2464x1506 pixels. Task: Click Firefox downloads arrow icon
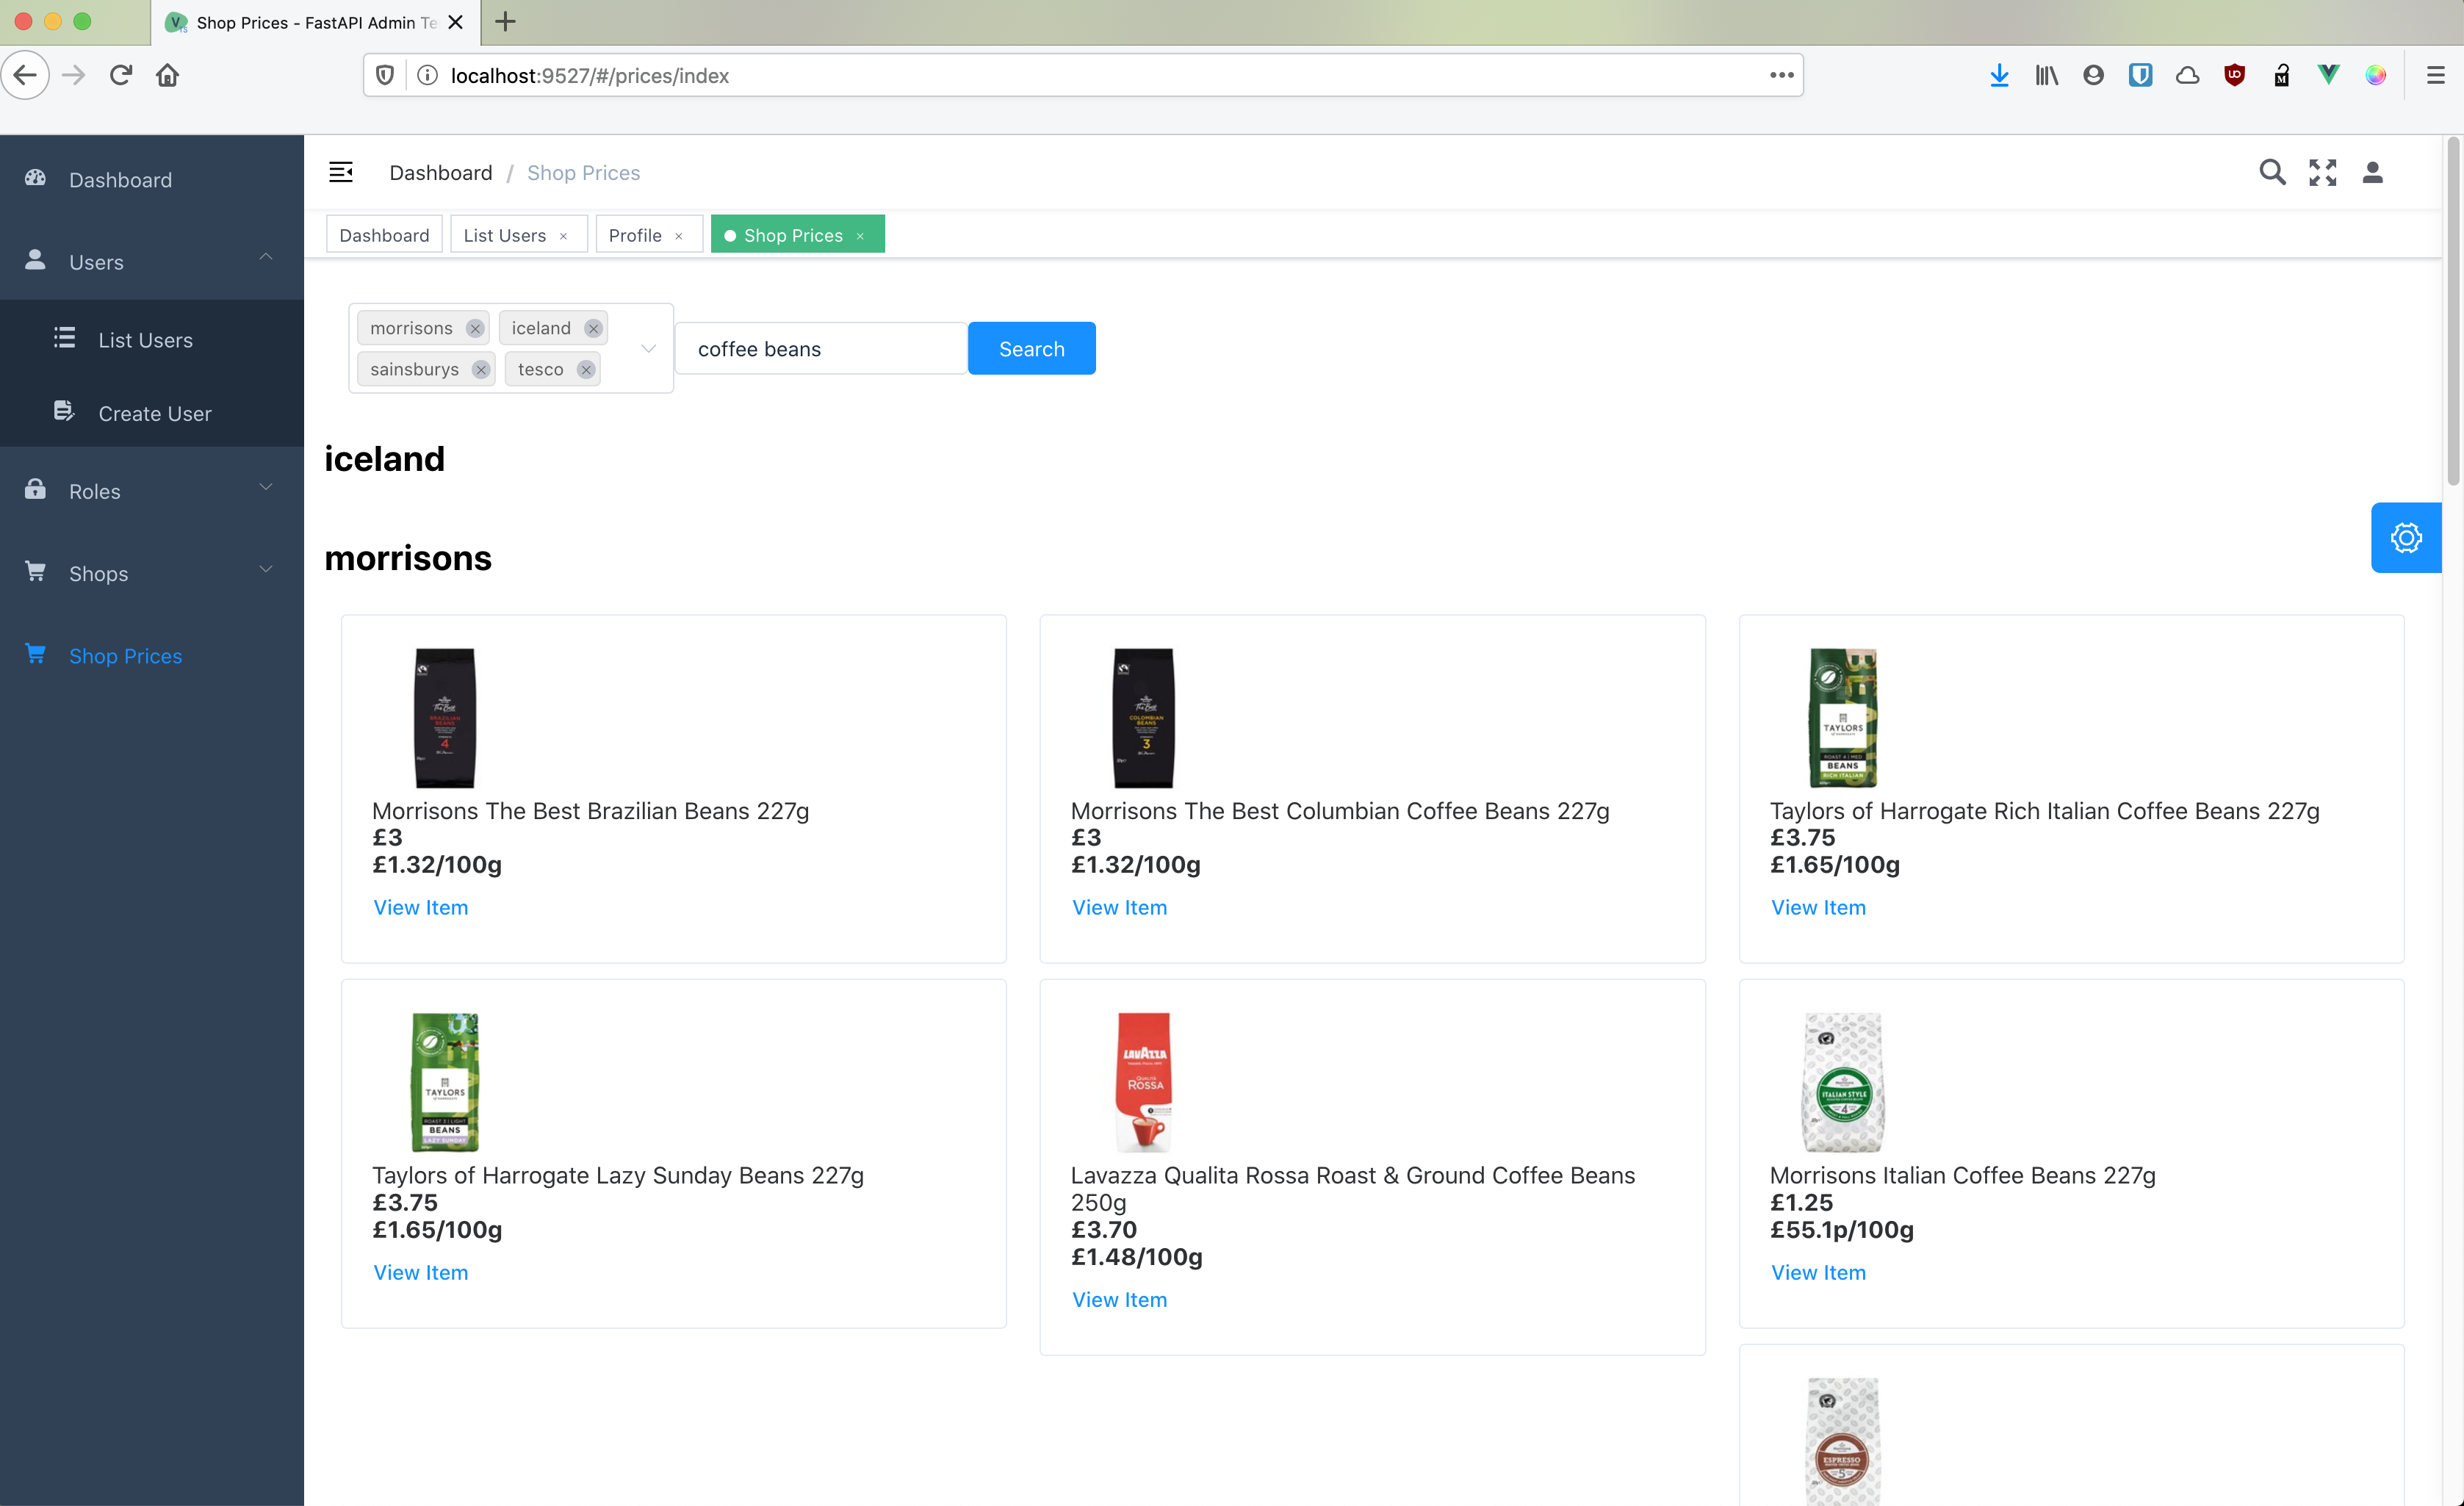[x=1998, y=75]
